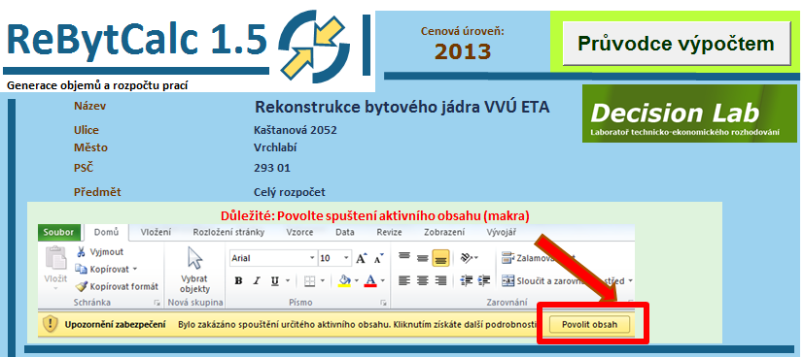804x357 pixels.
Task: Open the Vzorce tab
Action: [300, 232]
